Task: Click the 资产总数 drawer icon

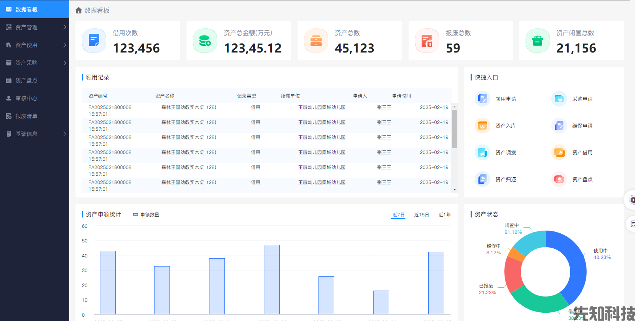Action: click(x=316, y=41)
